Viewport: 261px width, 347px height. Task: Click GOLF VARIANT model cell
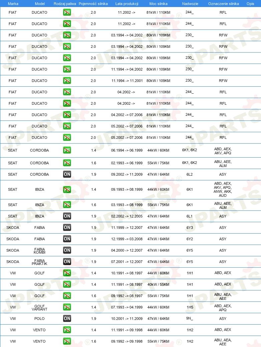point(39,308)
